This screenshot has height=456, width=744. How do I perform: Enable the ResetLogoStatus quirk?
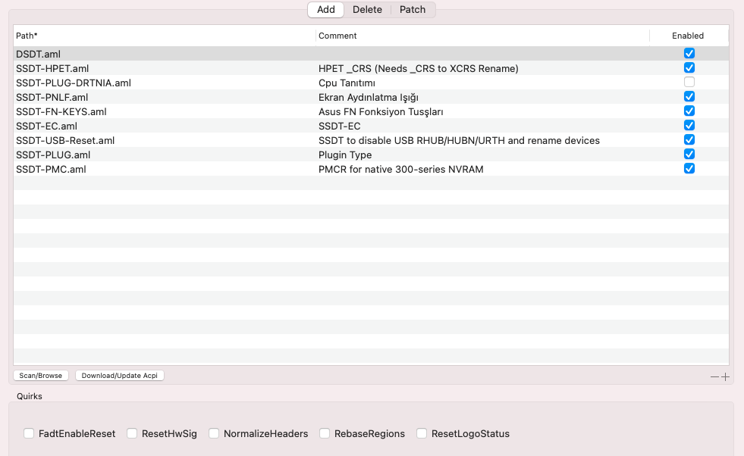(422, 434)
